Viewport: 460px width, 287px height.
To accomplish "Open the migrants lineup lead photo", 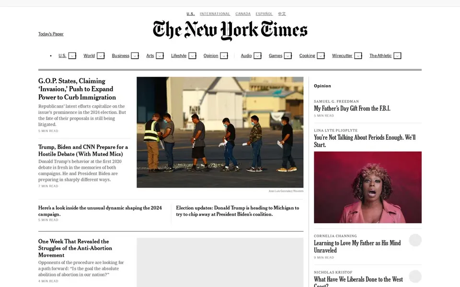I will pyautogui.click(x=220, y=132).
